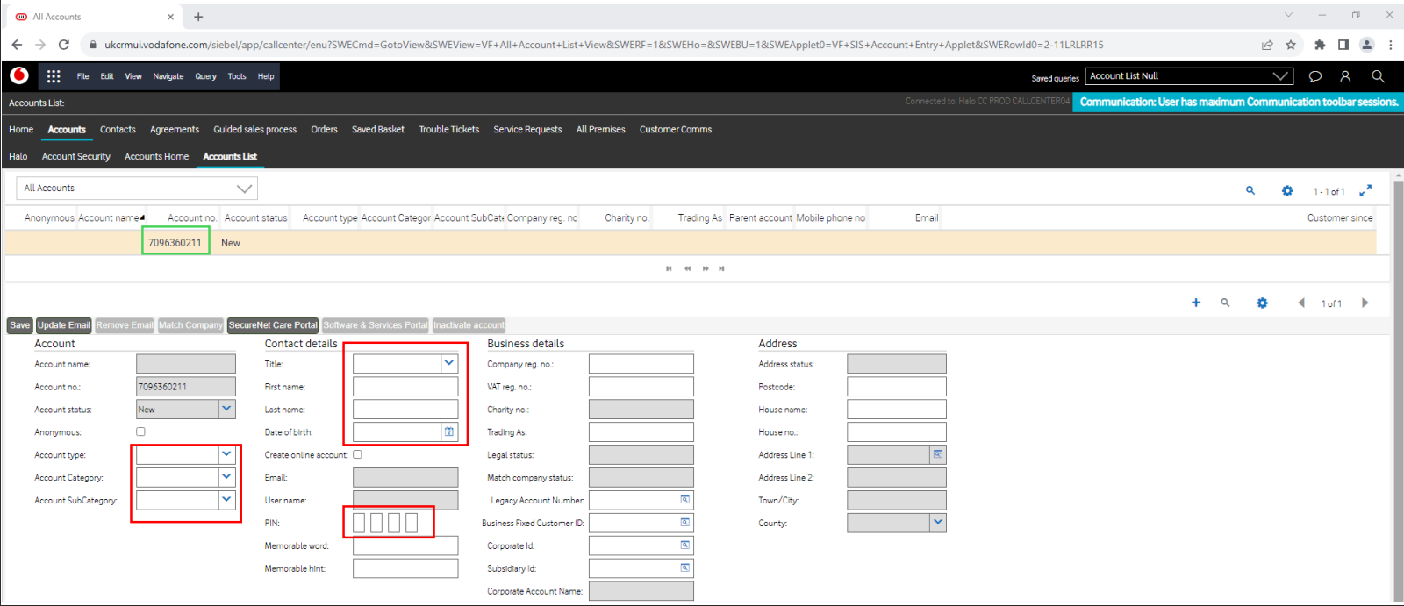The height and width of the screenshot is (606, 1404).
Task: Go back to the previous browser page
Action: pyautogui.click(x=17, y=45)
